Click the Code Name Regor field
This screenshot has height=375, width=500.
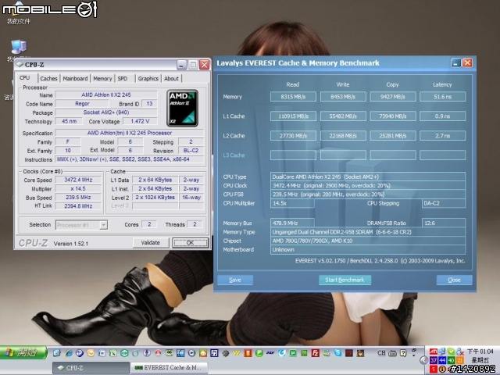pos(82,104)
